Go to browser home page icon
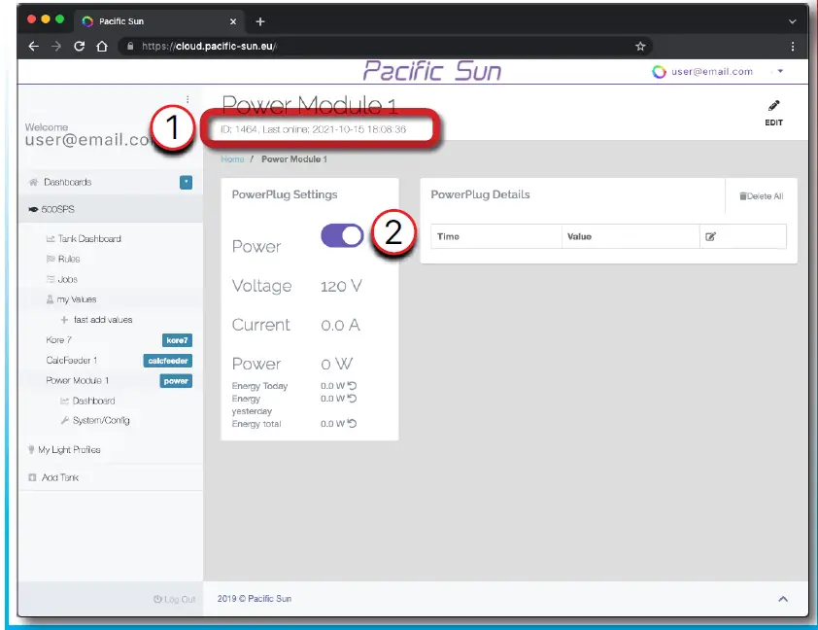 (x=102, y=47)
